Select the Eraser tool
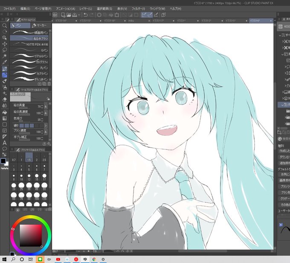Viewport: 290px width, 263px height. (5, 99)
